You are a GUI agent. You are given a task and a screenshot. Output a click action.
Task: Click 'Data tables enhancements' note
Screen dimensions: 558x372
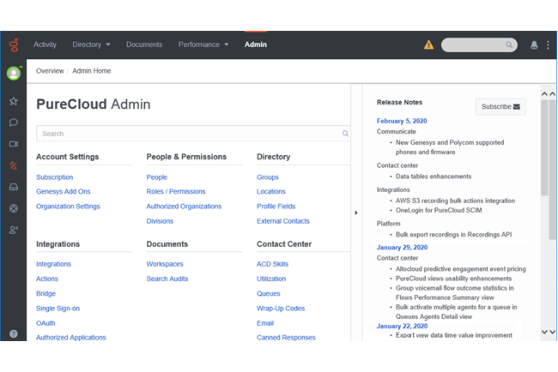point(434,176)
